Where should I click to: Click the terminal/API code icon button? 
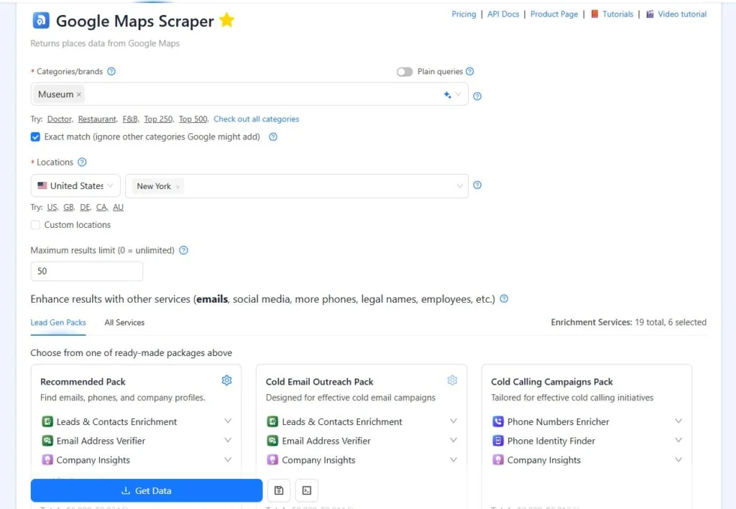pyautogui.click(x=306, y=490)
